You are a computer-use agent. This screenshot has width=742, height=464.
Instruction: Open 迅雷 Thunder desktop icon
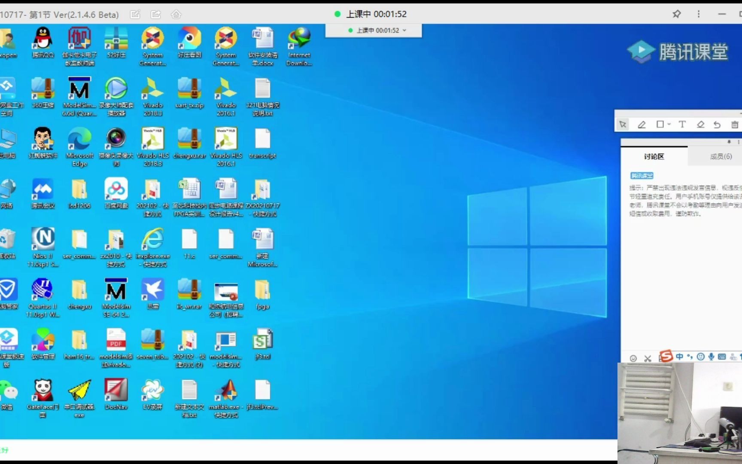152,294
